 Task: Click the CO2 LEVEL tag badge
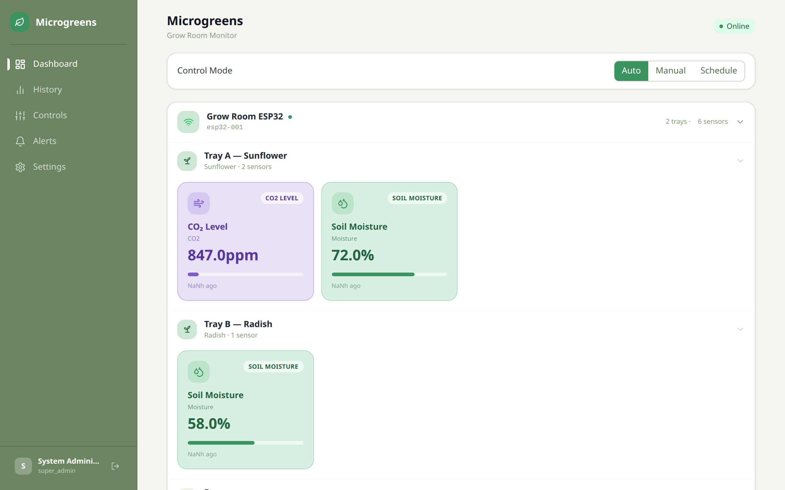coord(281,198)
